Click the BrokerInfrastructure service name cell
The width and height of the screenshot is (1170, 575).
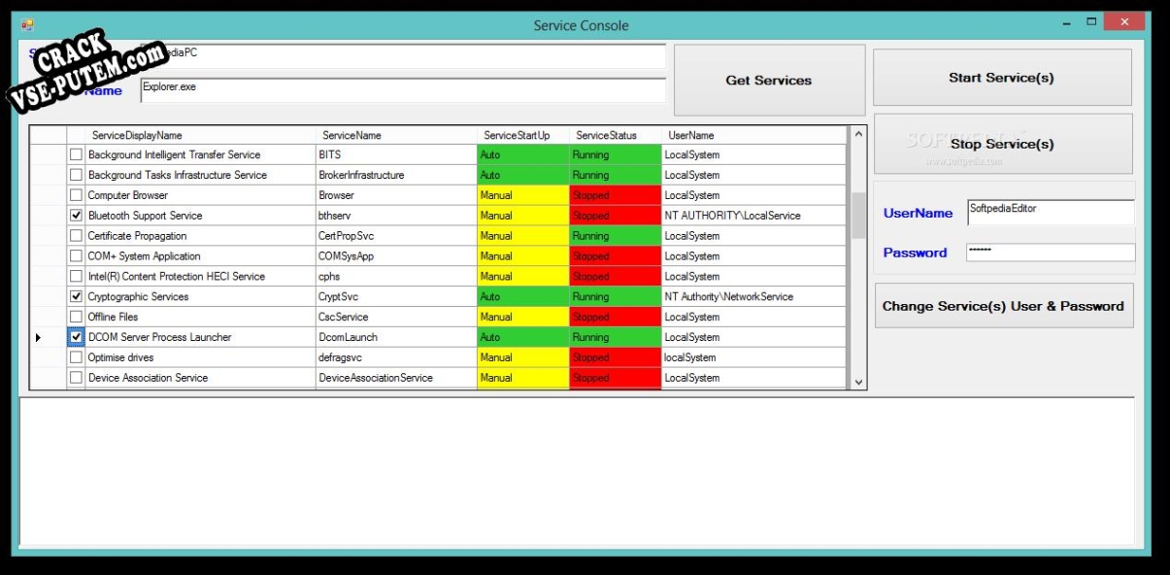396,175
